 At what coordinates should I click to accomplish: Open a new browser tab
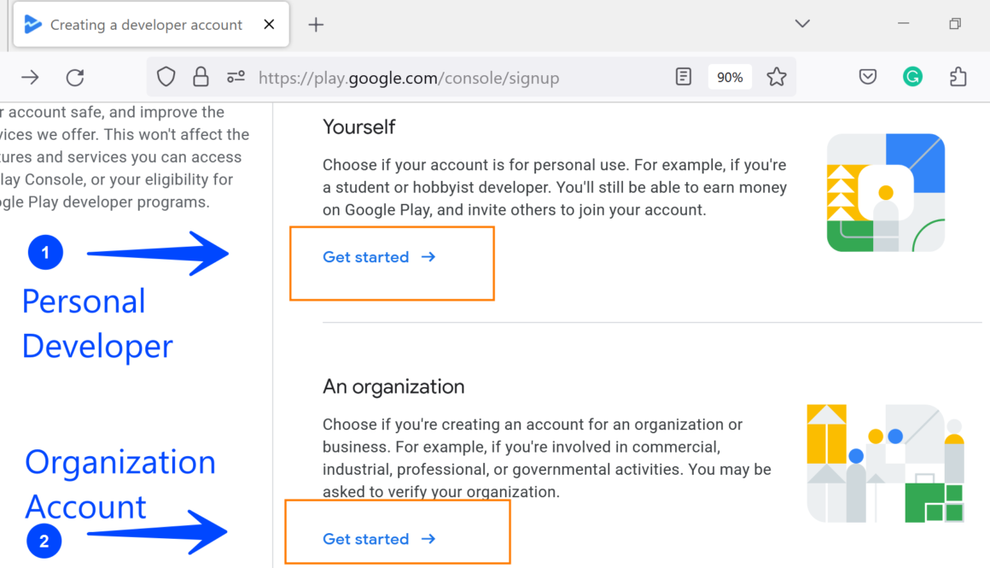pyautogui.click(x=316, y=25)
